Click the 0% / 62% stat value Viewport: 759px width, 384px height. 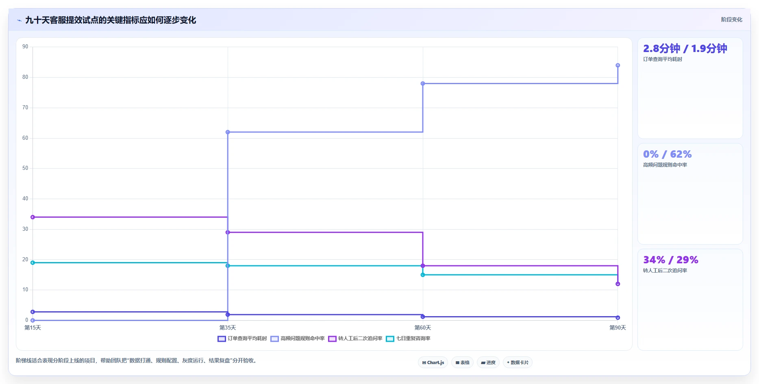pos(667,154)
